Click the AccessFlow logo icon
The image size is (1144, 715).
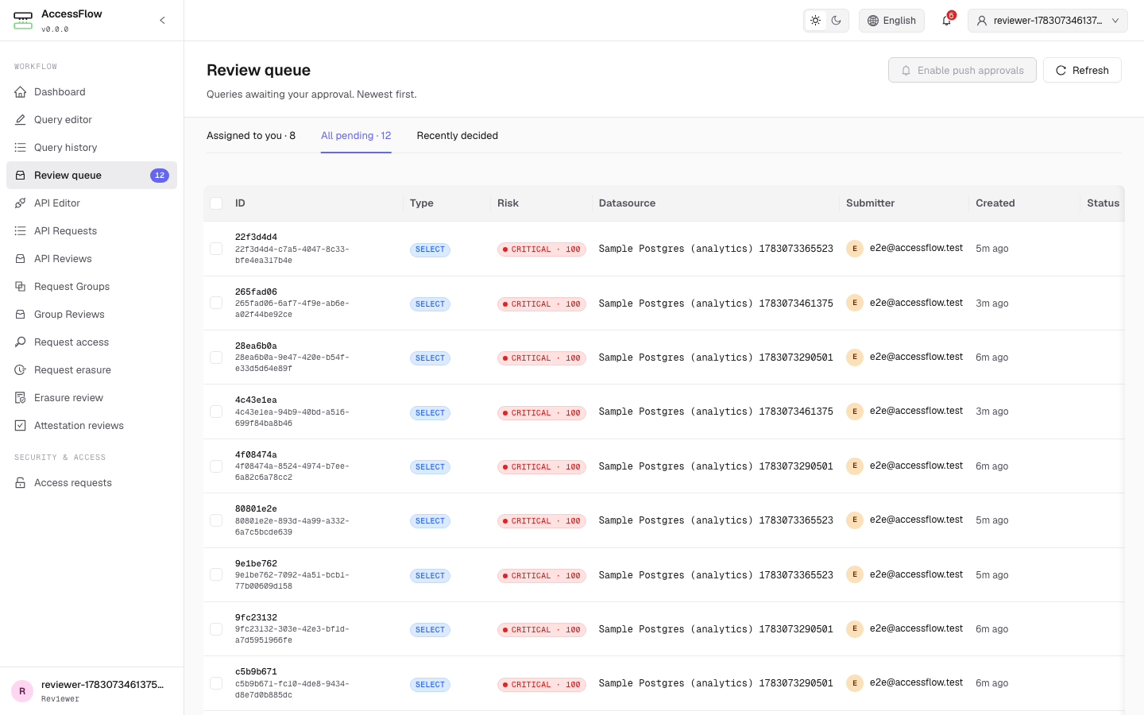23,21
